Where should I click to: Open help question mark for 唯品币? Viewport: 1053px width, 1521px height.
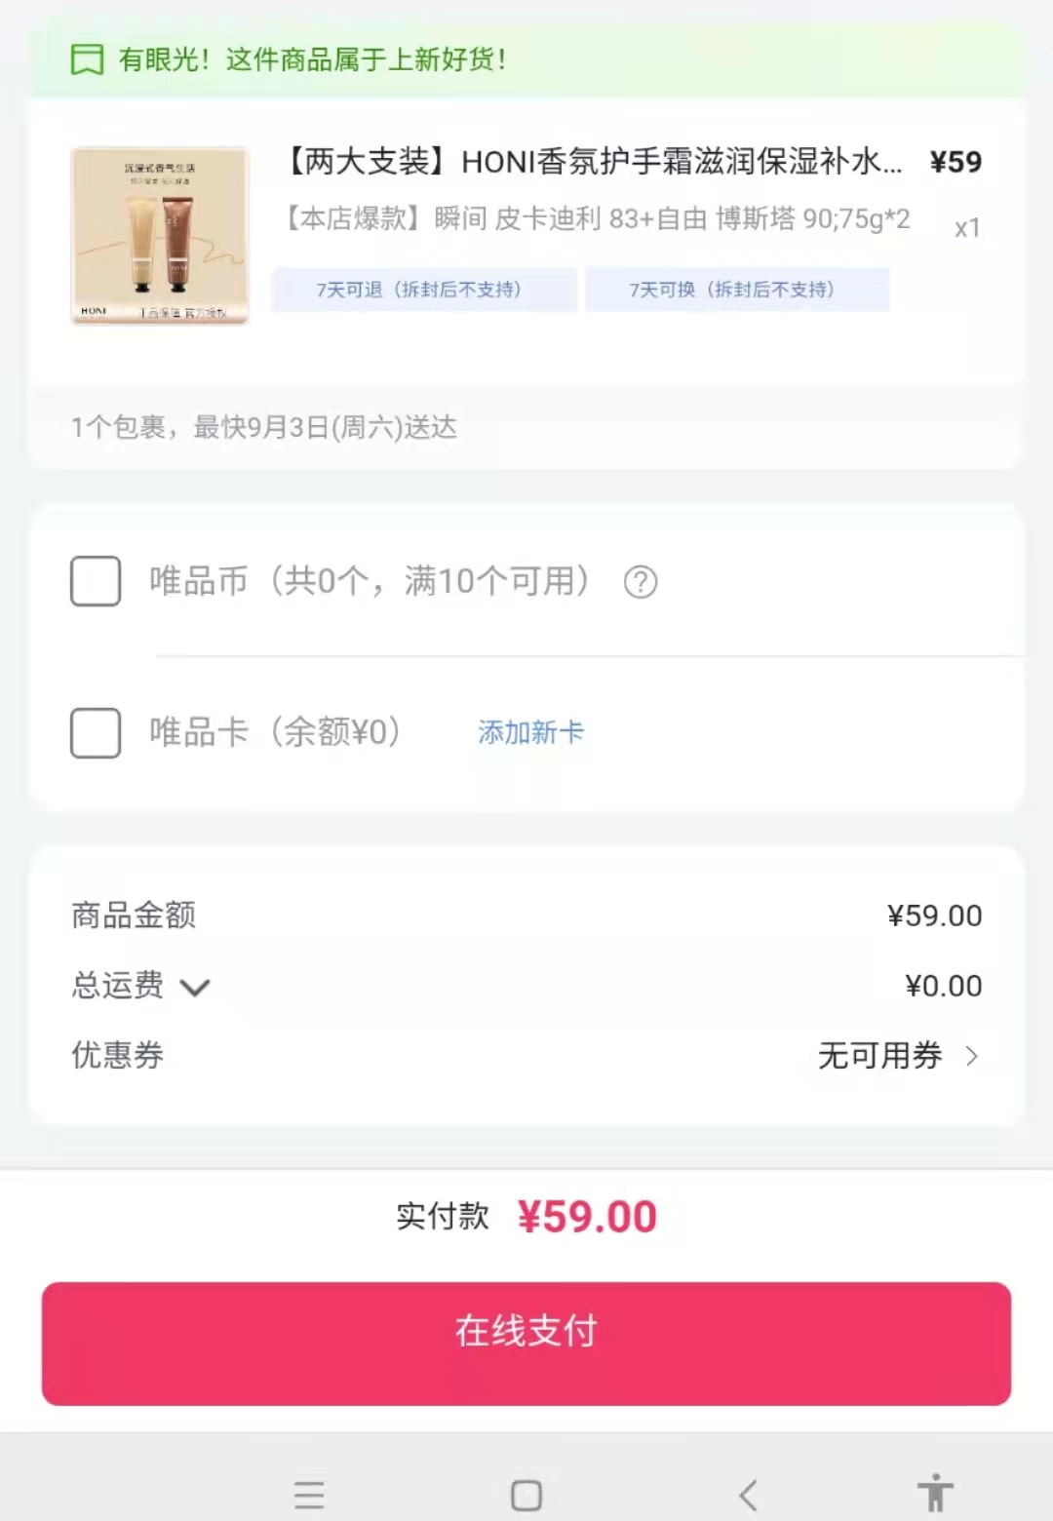coord(641,582)
